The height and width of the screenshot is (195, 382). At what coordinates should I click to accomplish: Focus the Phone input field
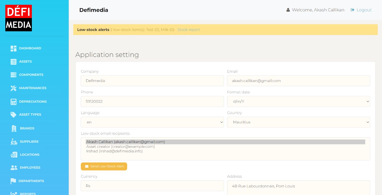(152, 101)
